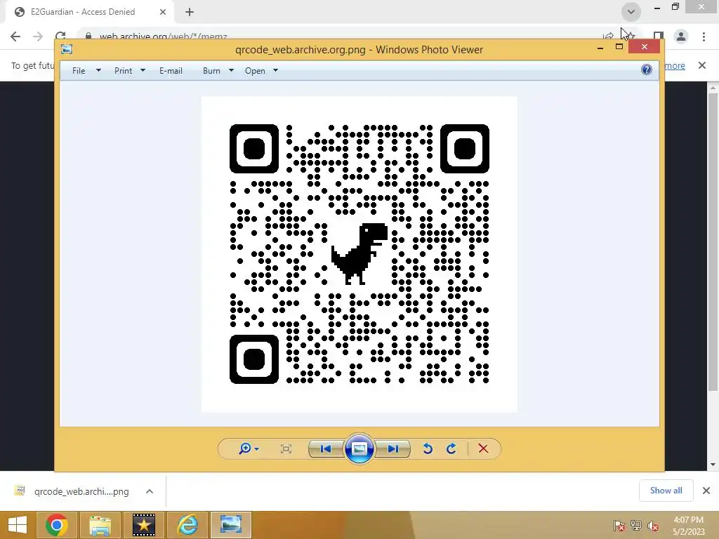Expand File menu dropdown arrow
This screenshot has width=719, height=539.
(98, 71)
